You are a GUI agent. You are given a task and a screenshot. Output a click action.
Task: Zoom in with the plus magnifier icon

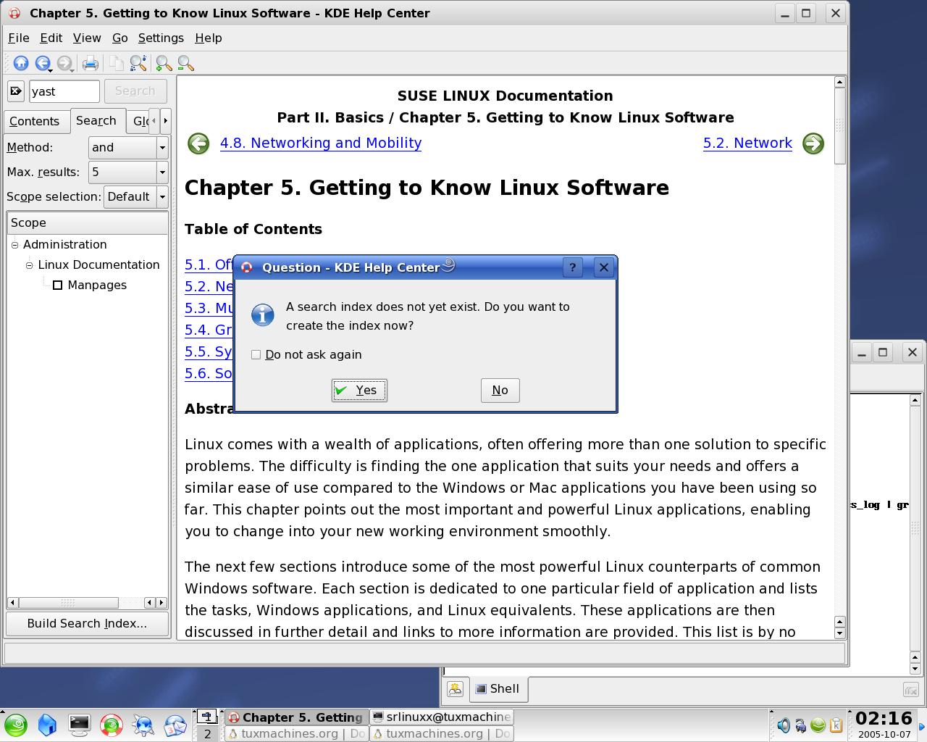click(164, 64)
